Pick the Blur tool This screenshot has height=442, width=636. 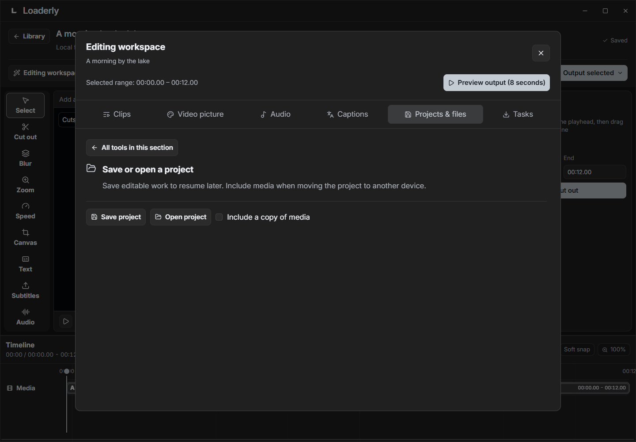point(25,158)
